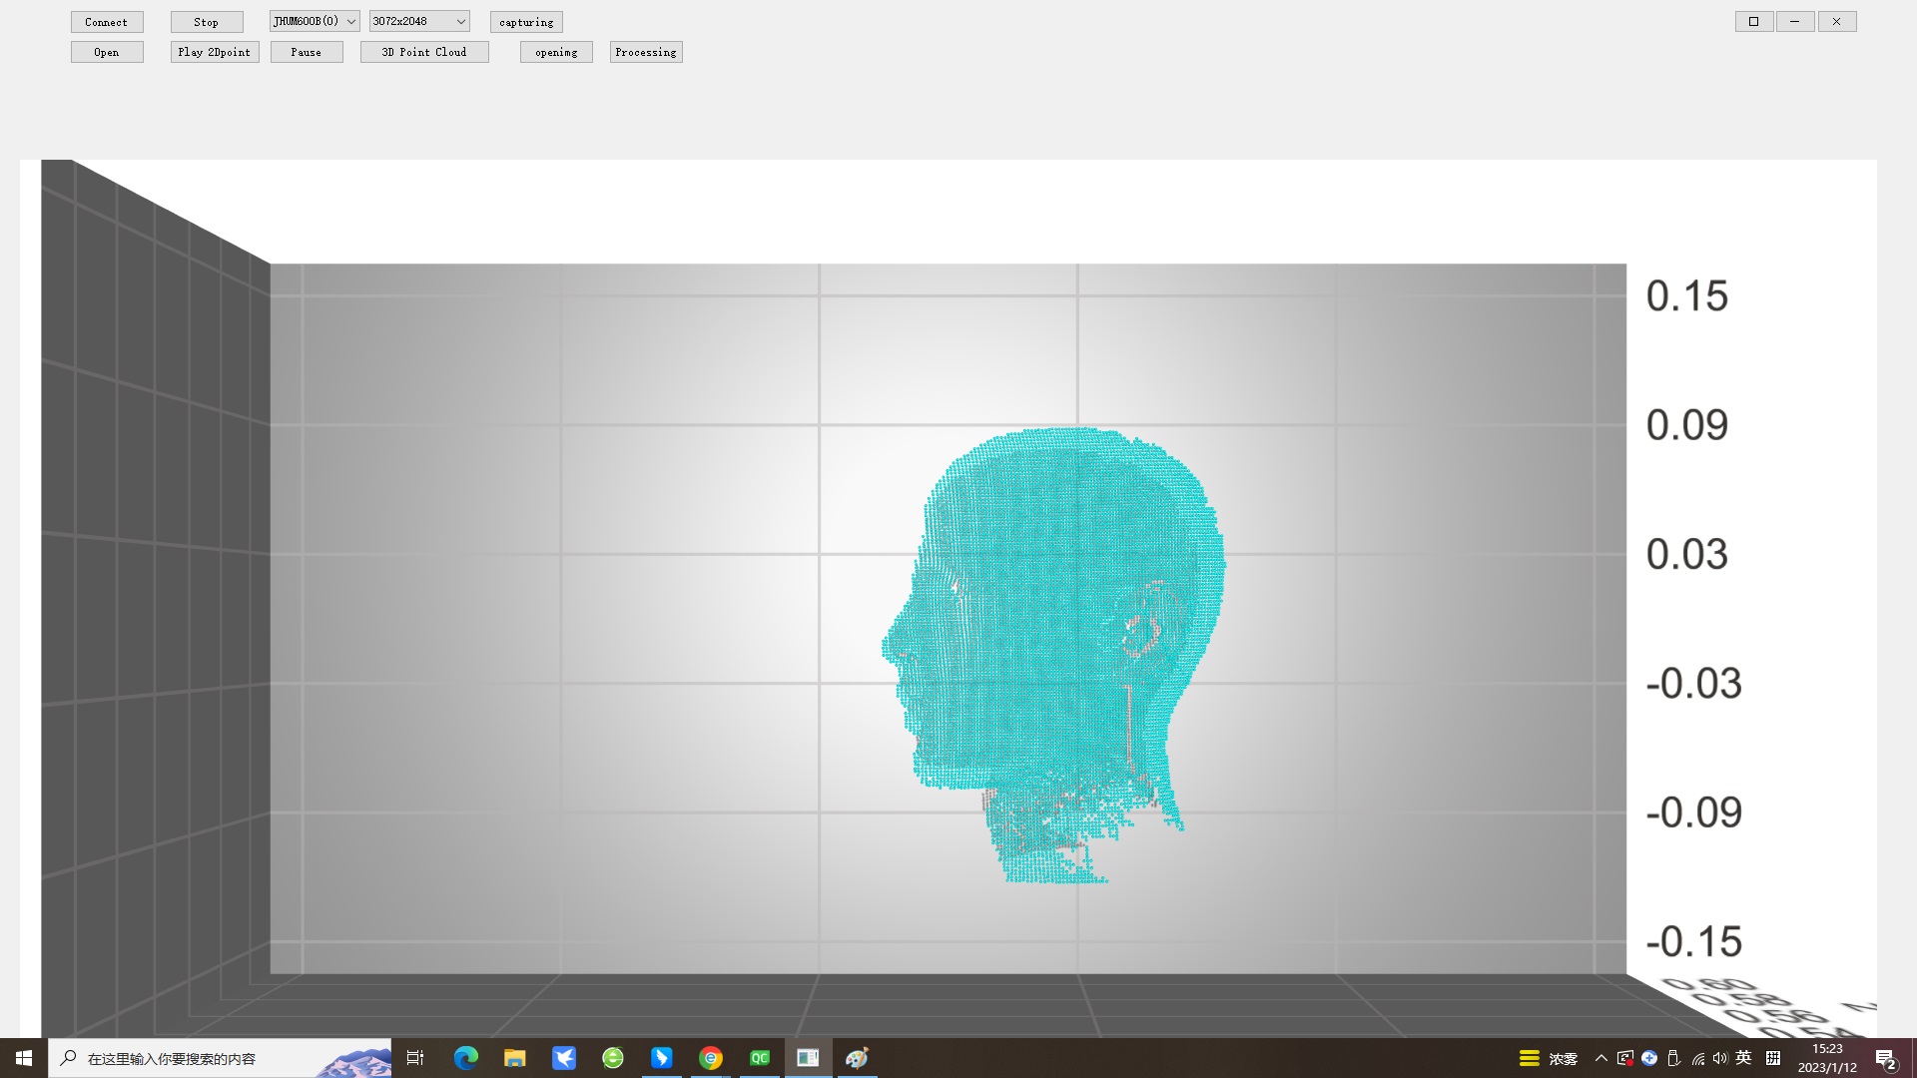Click the Connect device button

point(107,21)
